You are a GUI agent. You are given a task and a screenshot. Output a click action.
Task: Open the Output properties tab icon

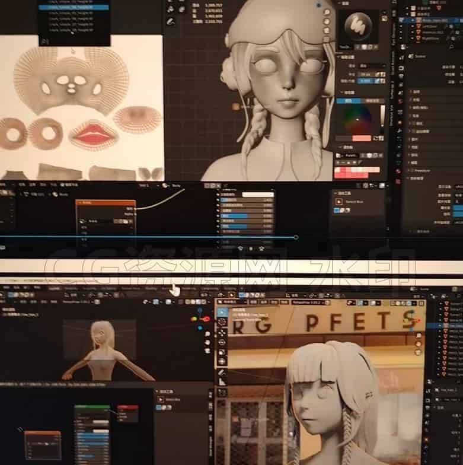tap(401, 77)
